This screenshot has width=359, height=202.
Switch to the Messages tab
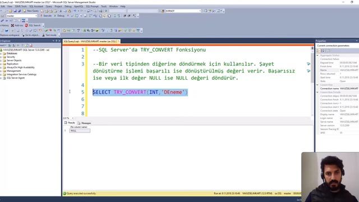(x=84, y=123)
